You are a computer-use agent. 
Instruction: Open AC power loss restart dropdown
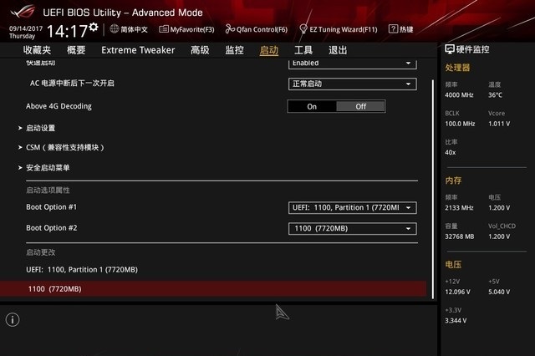click(352, 84)
